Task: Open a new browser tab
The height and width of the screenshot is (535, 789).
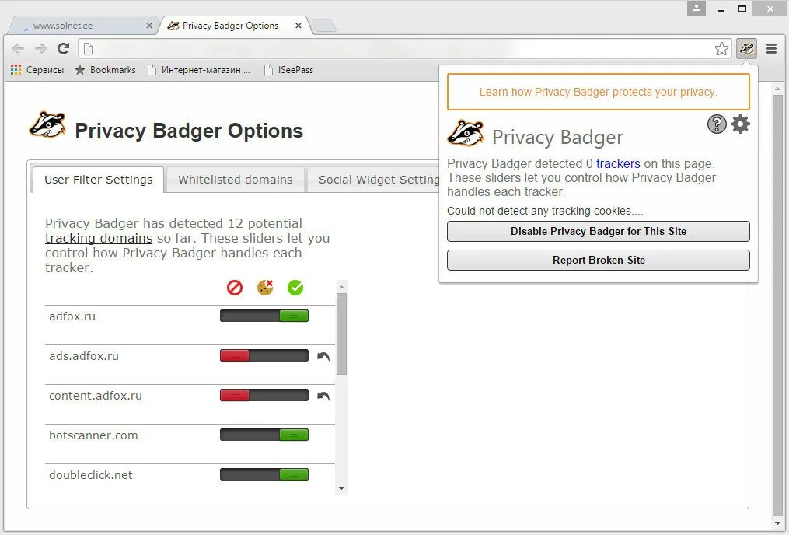Action: point(324,26)
